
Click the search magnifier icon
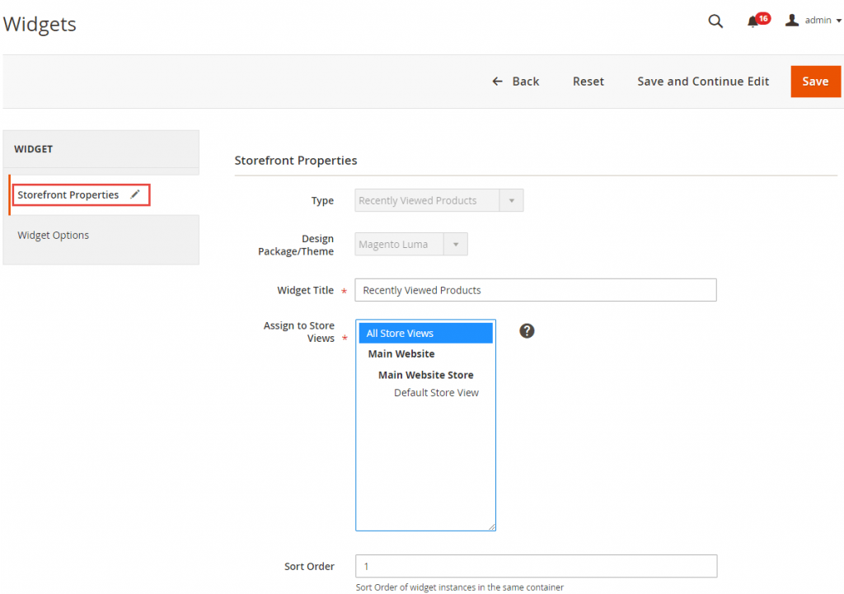click(x=715, y=21)
